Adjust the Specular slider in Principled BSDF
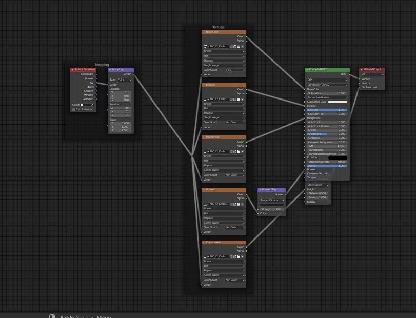Viewport: 416px width, 318px height. [327, 110]
